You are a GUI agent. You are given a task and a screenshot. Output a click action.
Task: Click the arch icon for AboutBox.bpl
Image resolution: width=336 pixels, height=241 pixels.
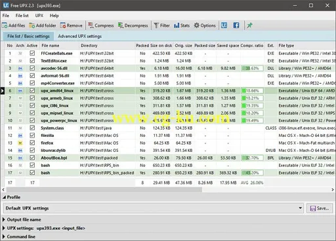pyautogui.click(x=20, y=158)
